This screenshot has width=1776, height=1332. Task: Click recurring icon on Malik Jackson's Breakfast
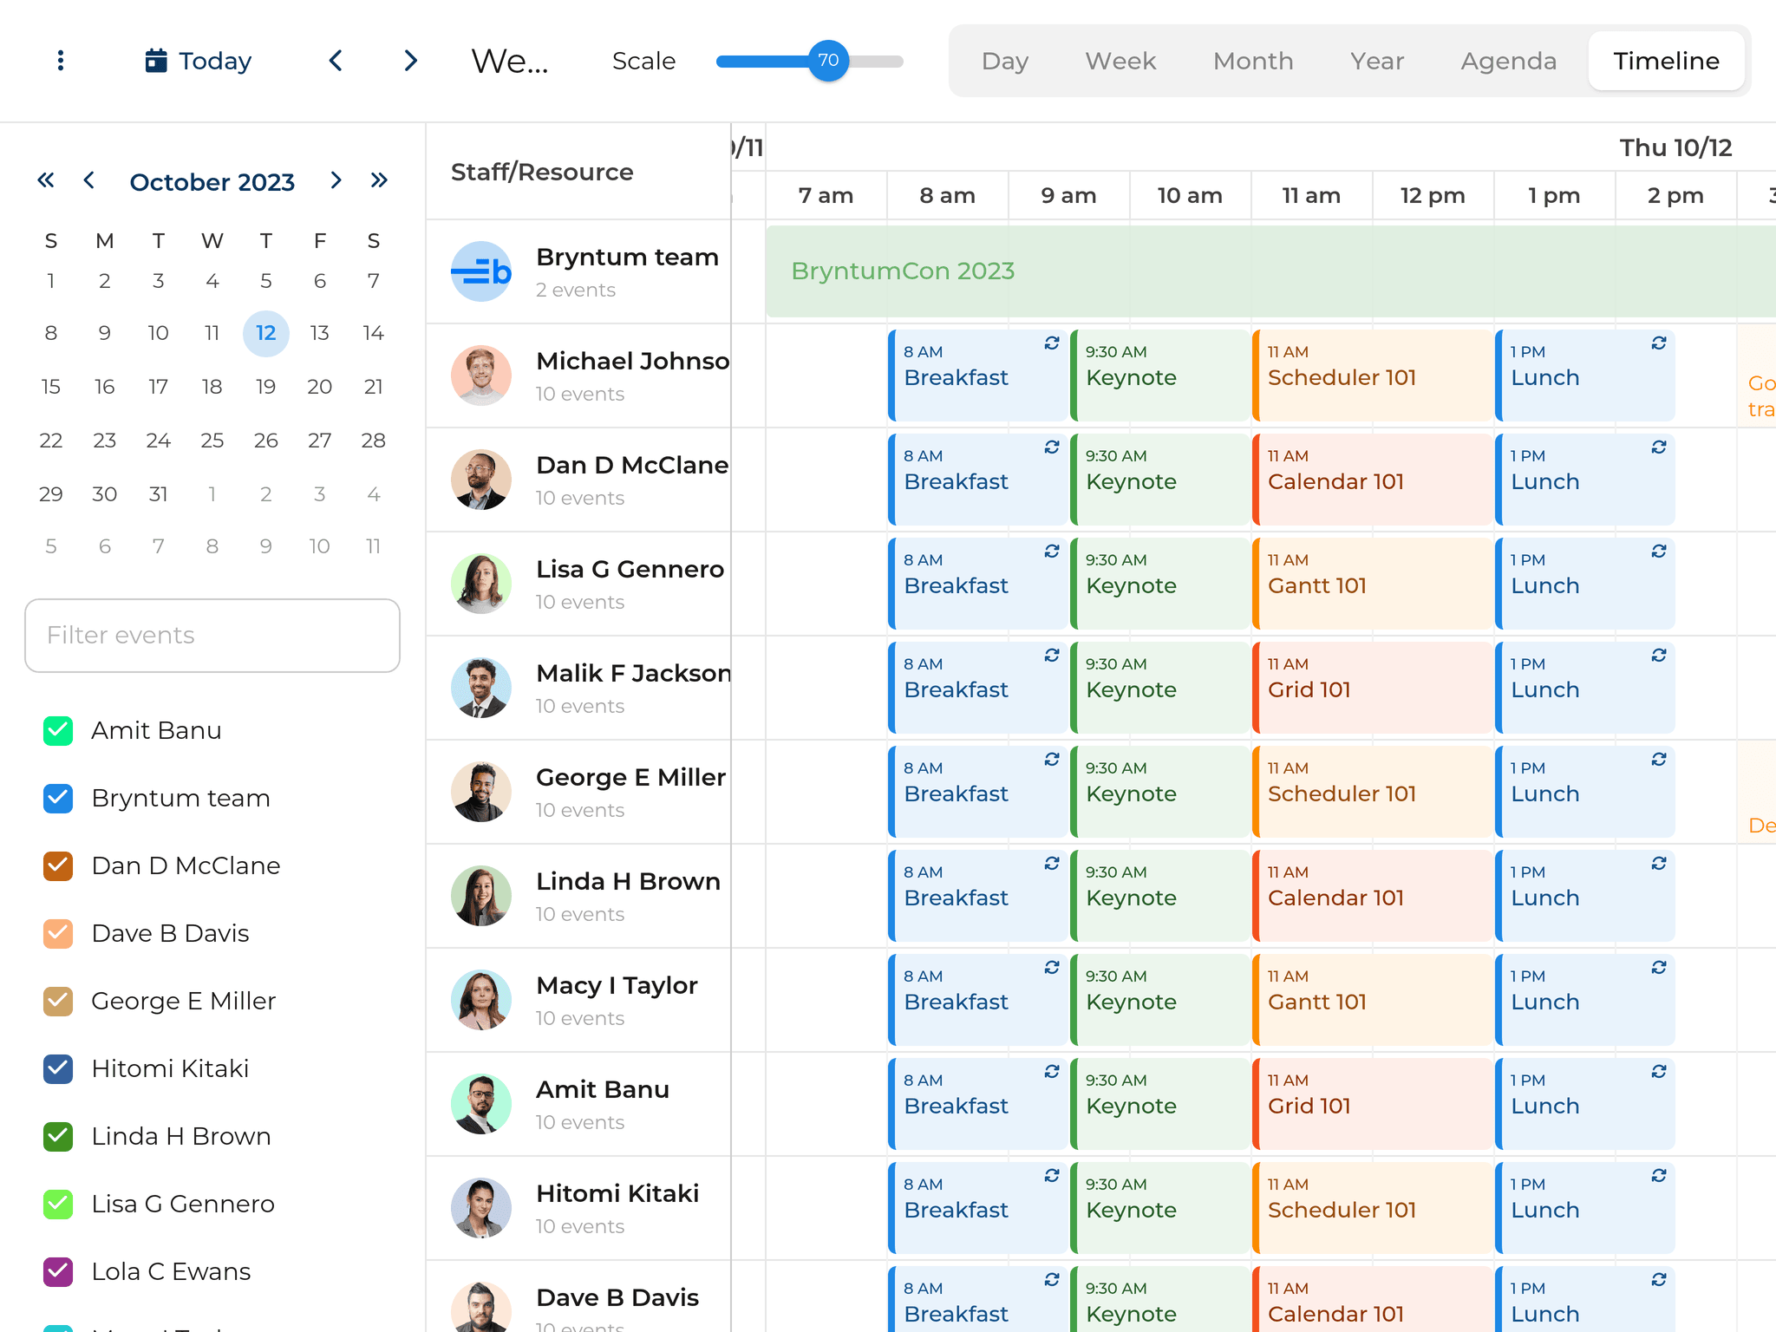tap(1052, 656)
